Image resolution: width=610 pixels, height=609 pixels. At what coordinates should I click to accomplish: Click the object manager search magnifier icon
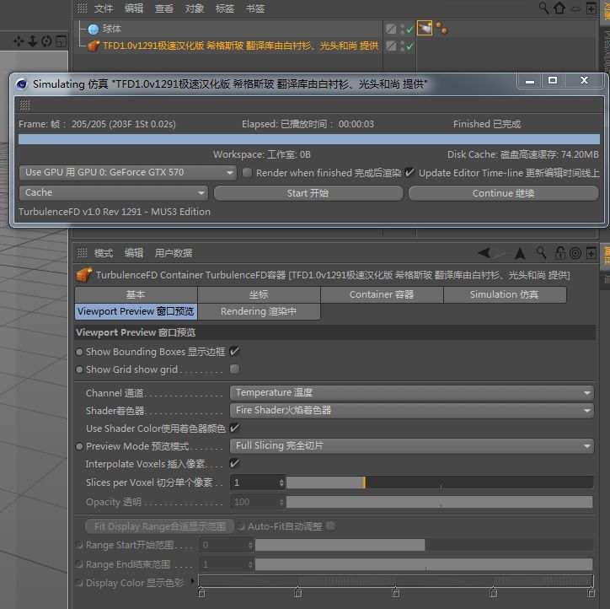543,8
